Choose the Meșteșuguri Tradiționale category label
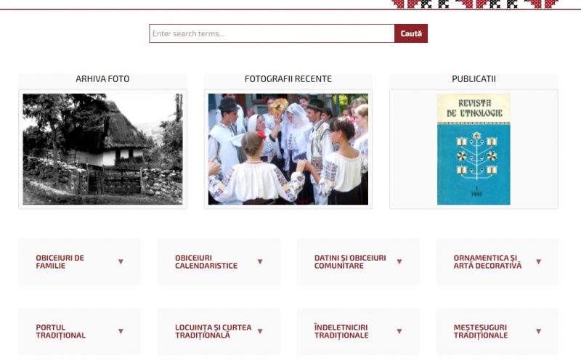 (x=481, y=332)
